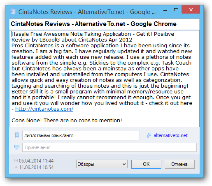Open the http://cintanotes.com/ hyperlink
Viewport: 212px width, 186px height.
pos(44,109)
